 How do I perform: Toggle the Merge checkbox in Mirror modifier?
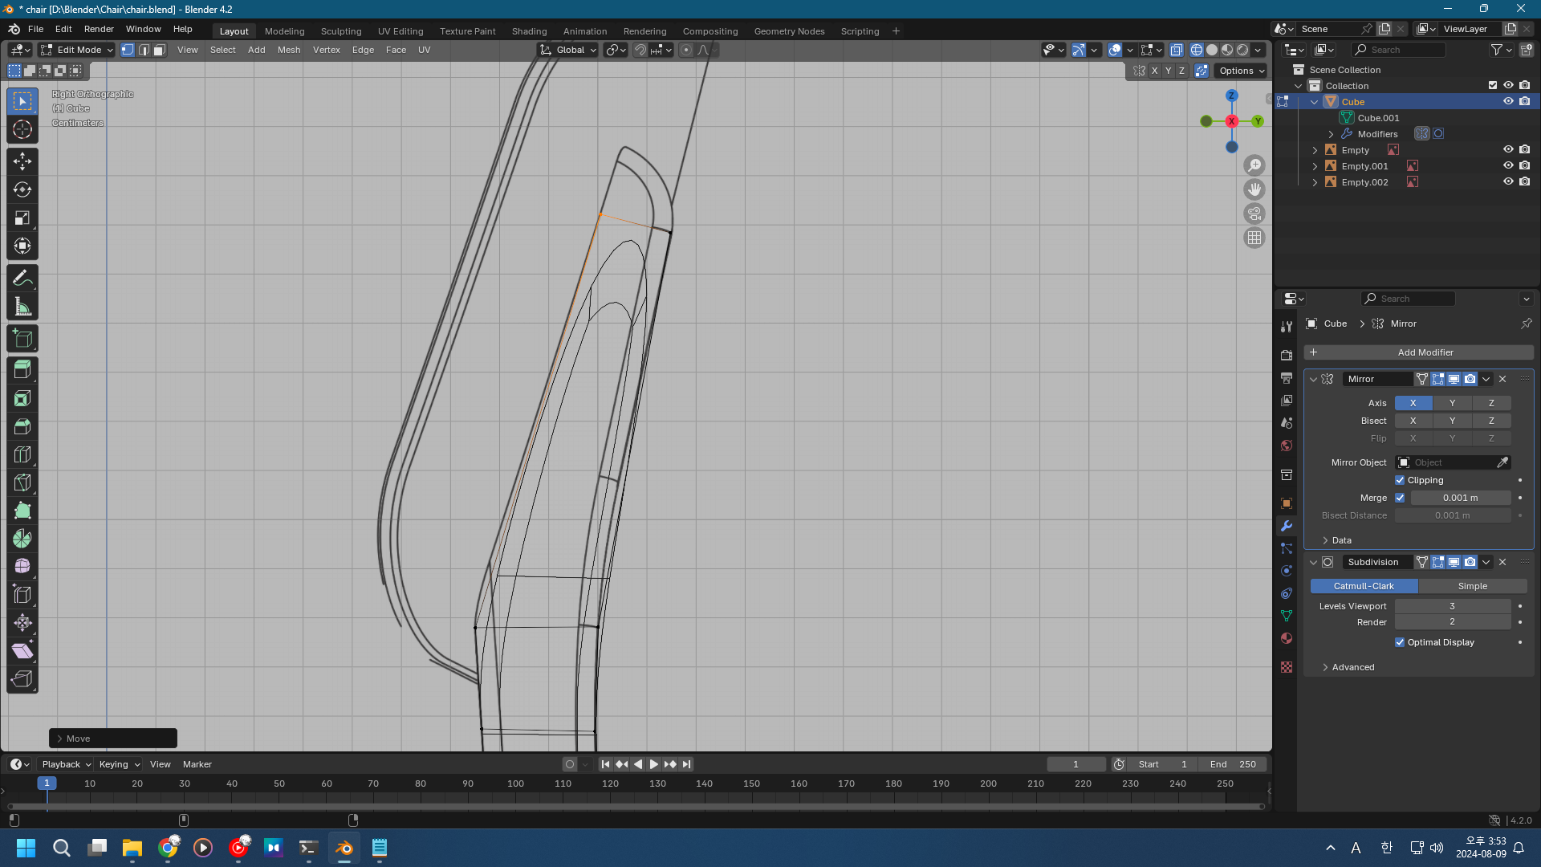(x=1400, y=498)
